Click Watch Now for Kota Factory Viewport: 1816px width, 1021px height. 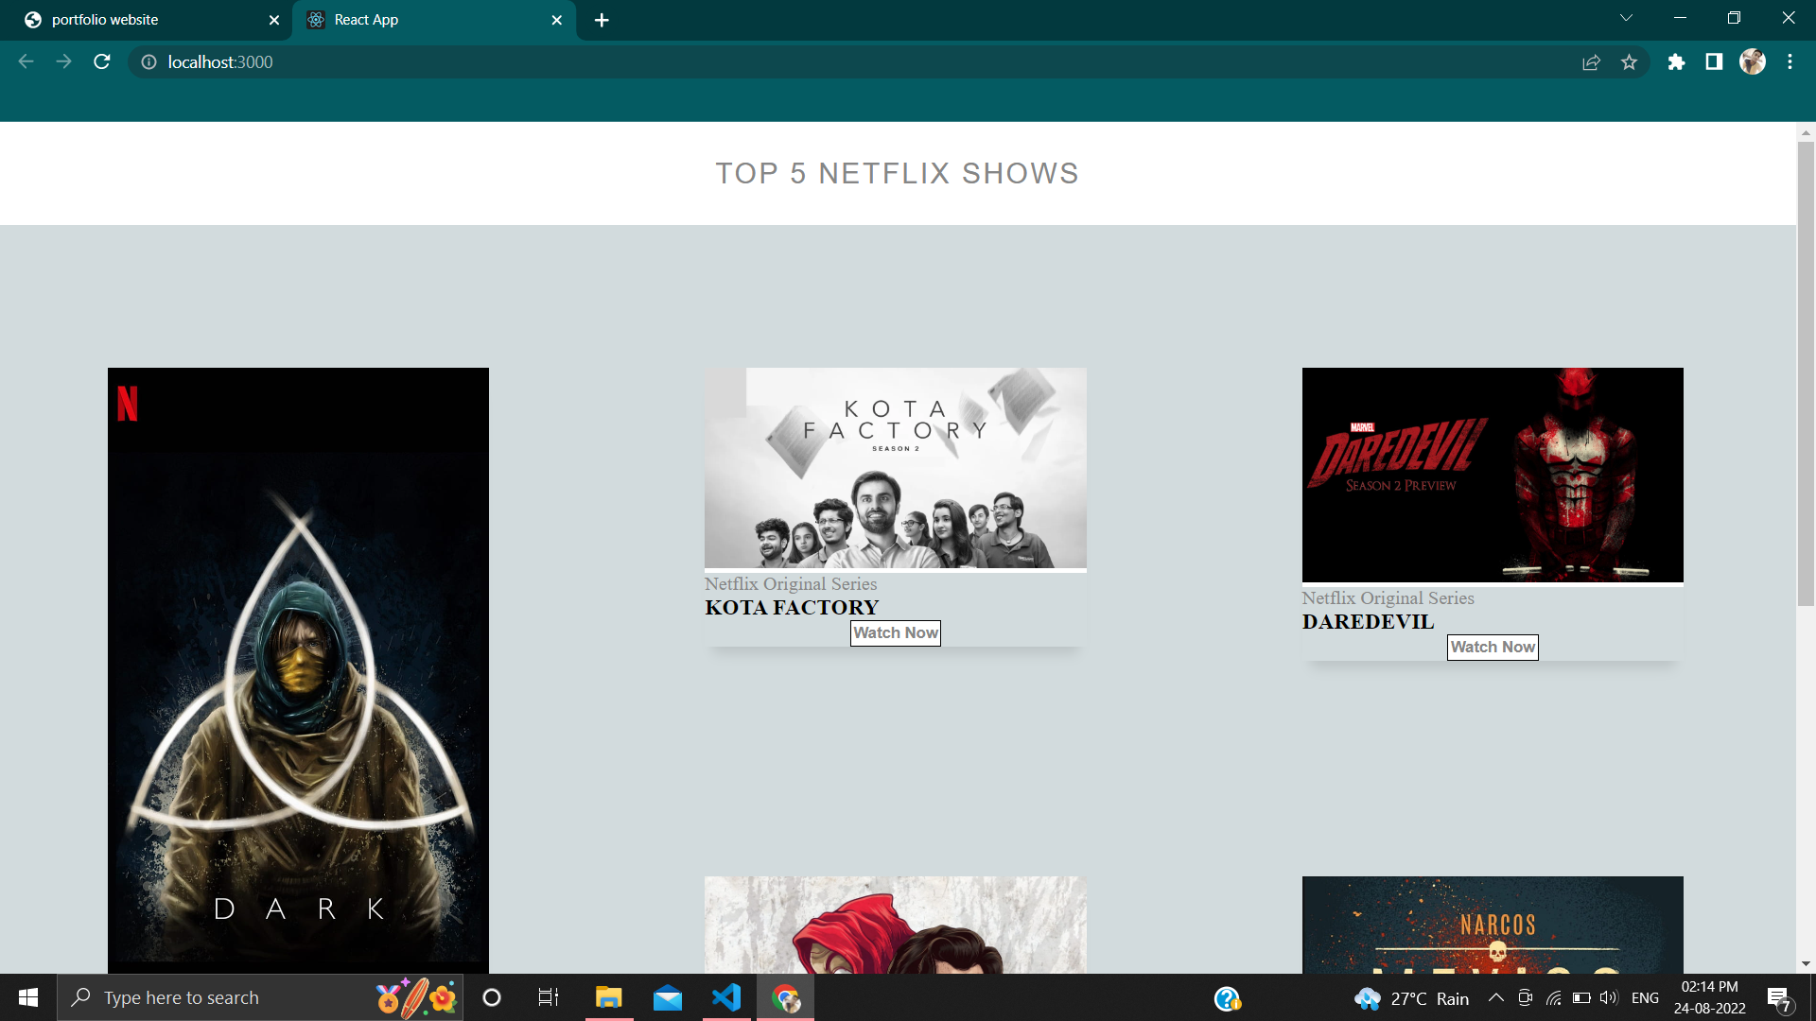[x=896, y=633]
